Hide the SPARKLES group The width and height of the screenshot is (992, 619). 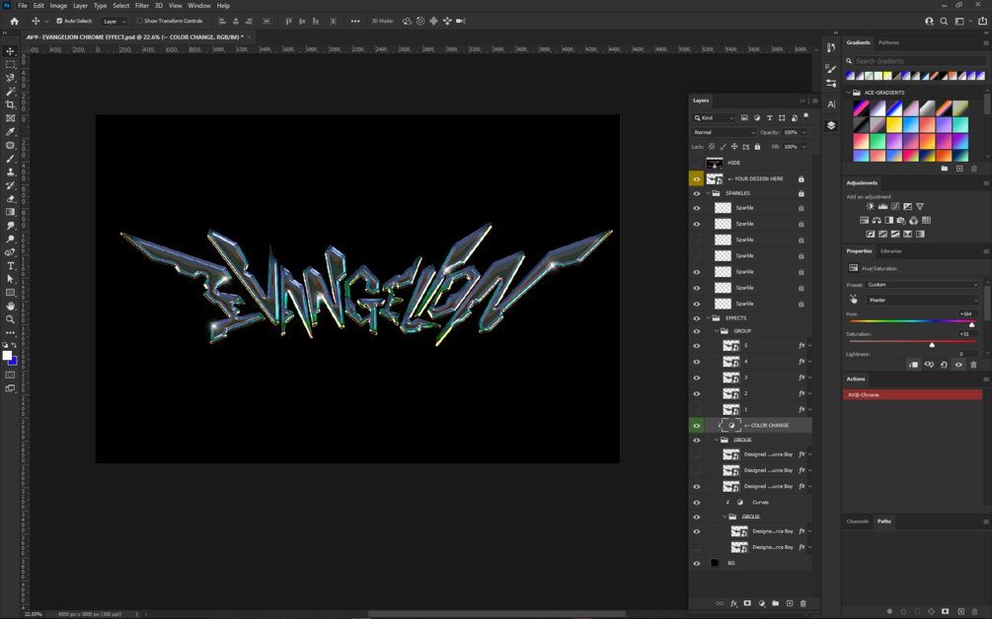pos(697,193)
